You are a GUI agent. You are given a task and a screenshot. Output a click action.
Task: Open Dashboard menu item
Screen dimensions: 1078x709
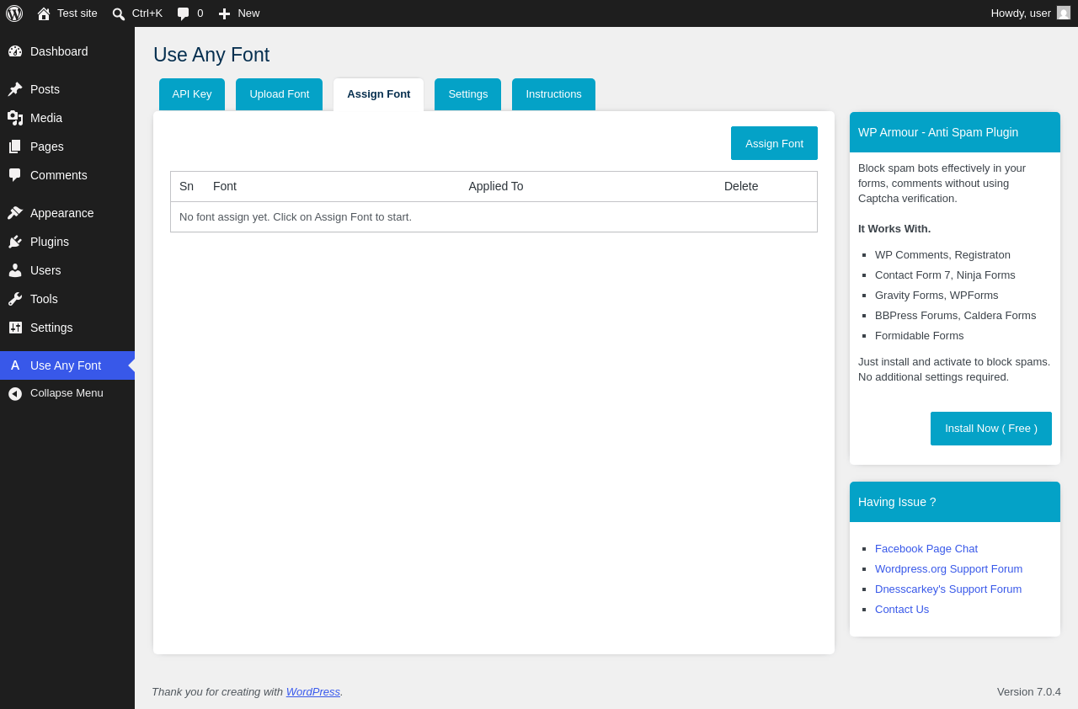59,51
